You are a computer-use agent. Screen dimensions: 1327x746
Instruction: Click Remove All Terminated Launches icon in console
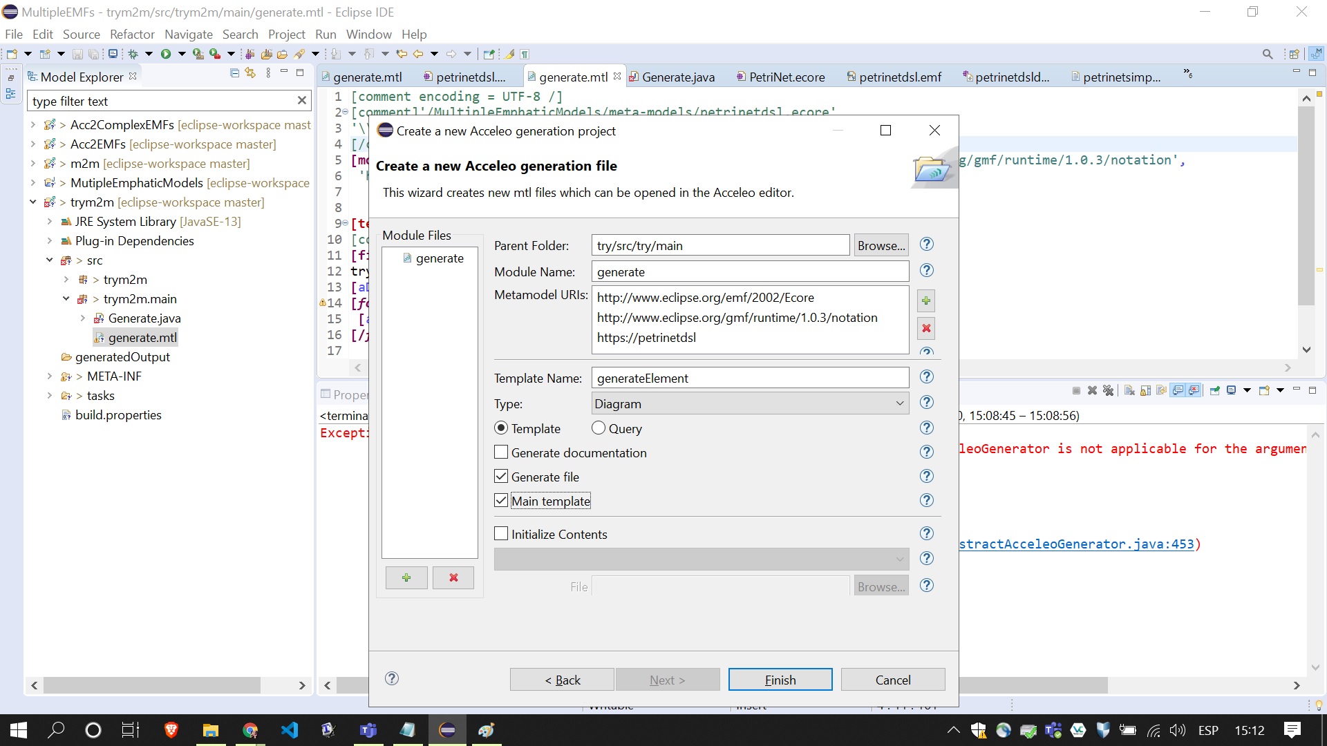[x=1109, y=391]
